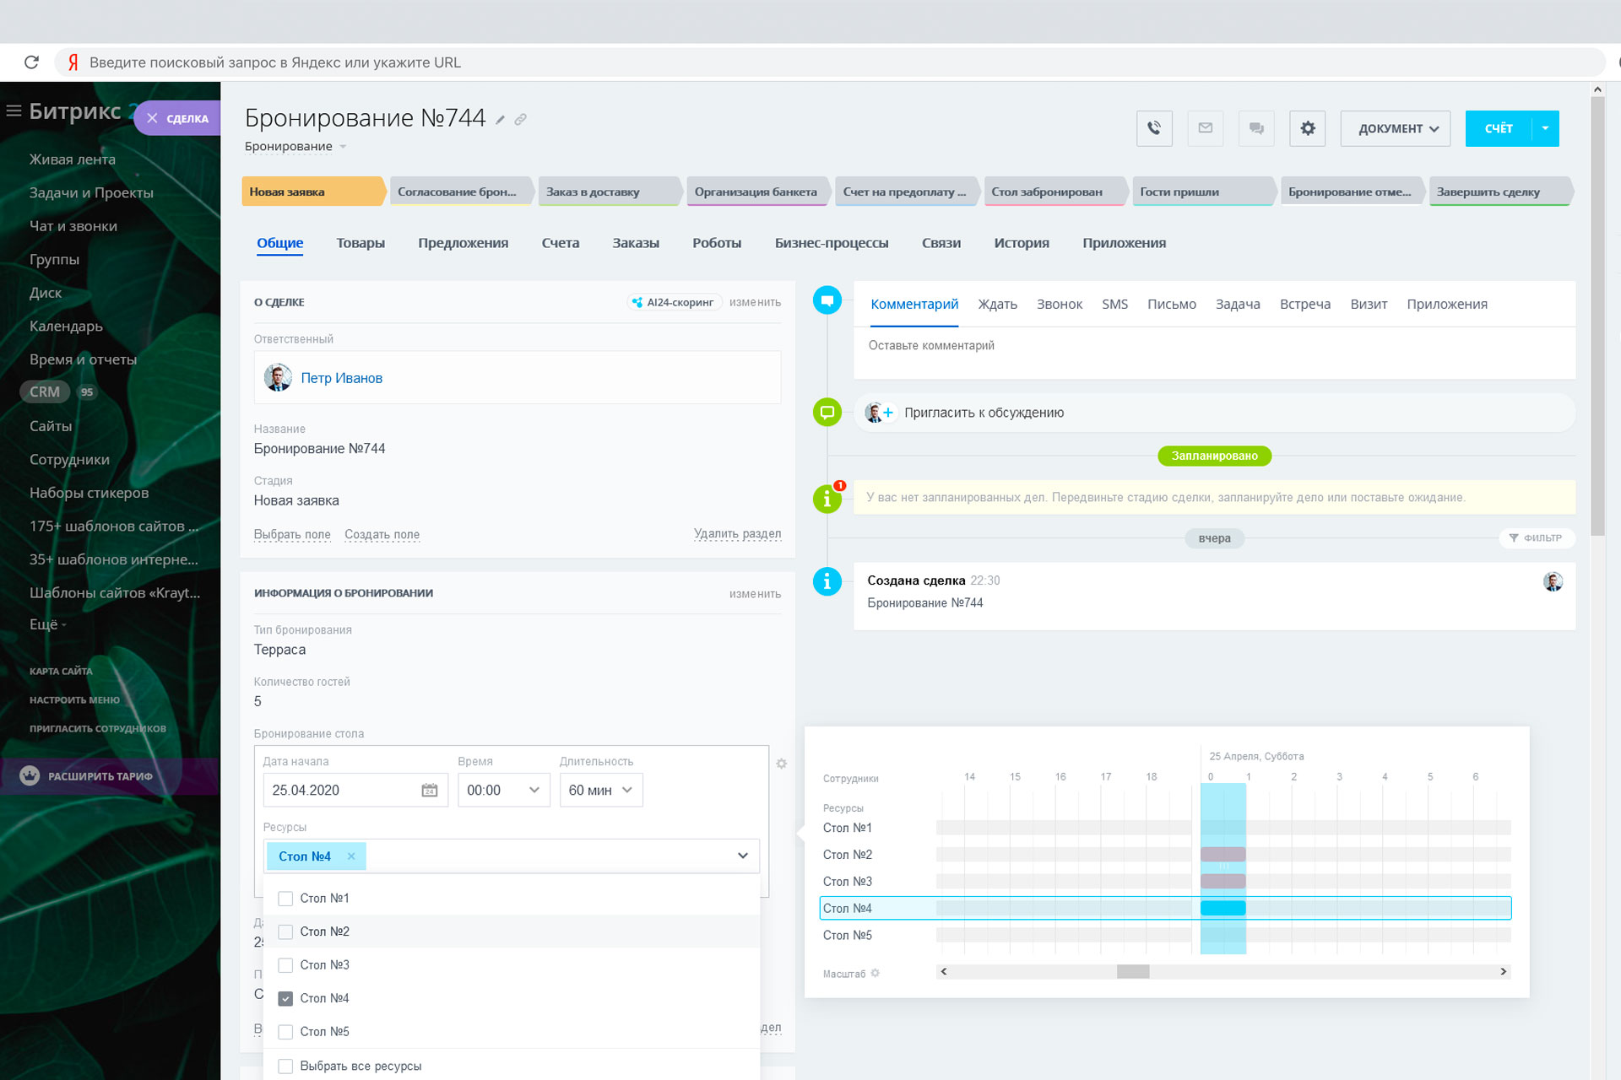Open calendar icon in start date field

click(429, 791)
